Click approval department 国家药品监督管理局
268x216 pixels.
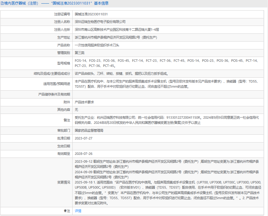(x=89, y=130)
